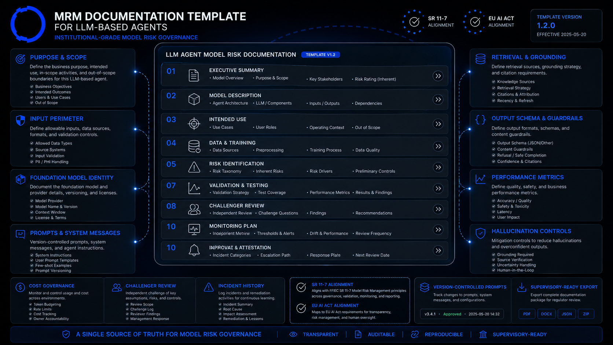Click the Foundation Model Identity cube icon
This screenshot has width=613, height=345.
[21, 179]
